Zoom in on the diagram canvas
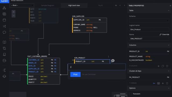 (13, 12)
